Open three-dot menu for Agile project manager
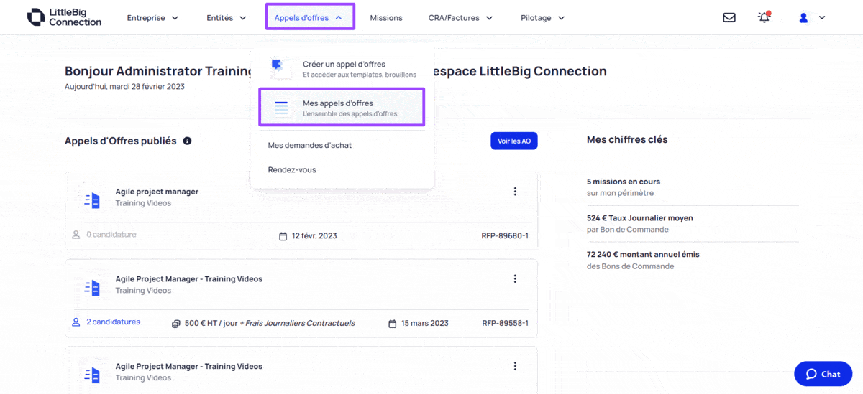Screen dimensions: 863x394 [515, 192]
